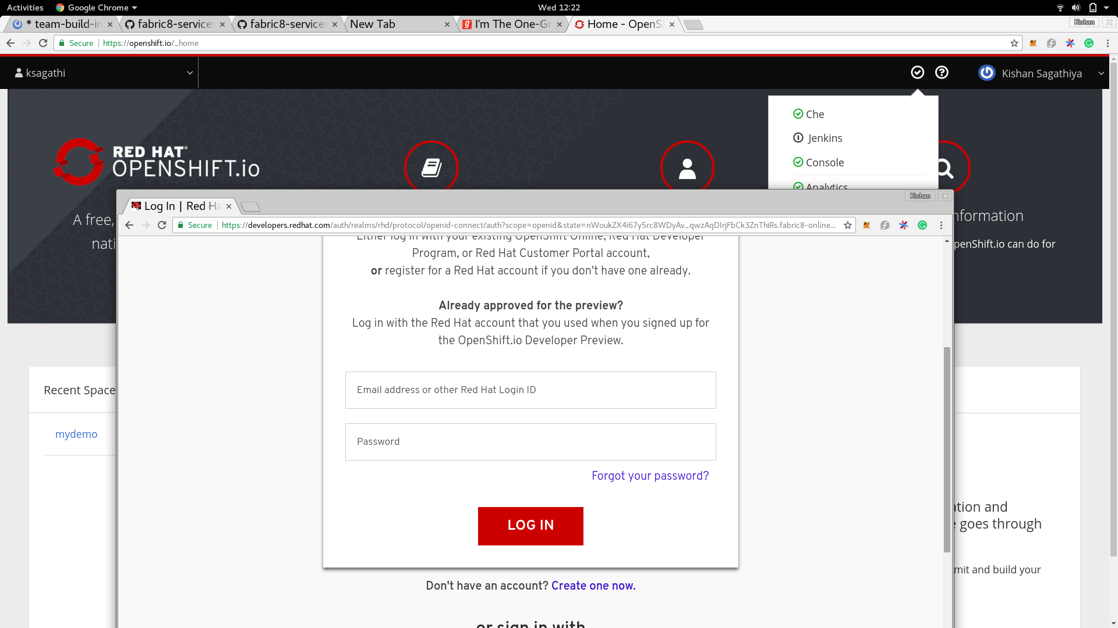
Task: Click the book documentation icon in the red circle
Action: click(x=431, y=167)
